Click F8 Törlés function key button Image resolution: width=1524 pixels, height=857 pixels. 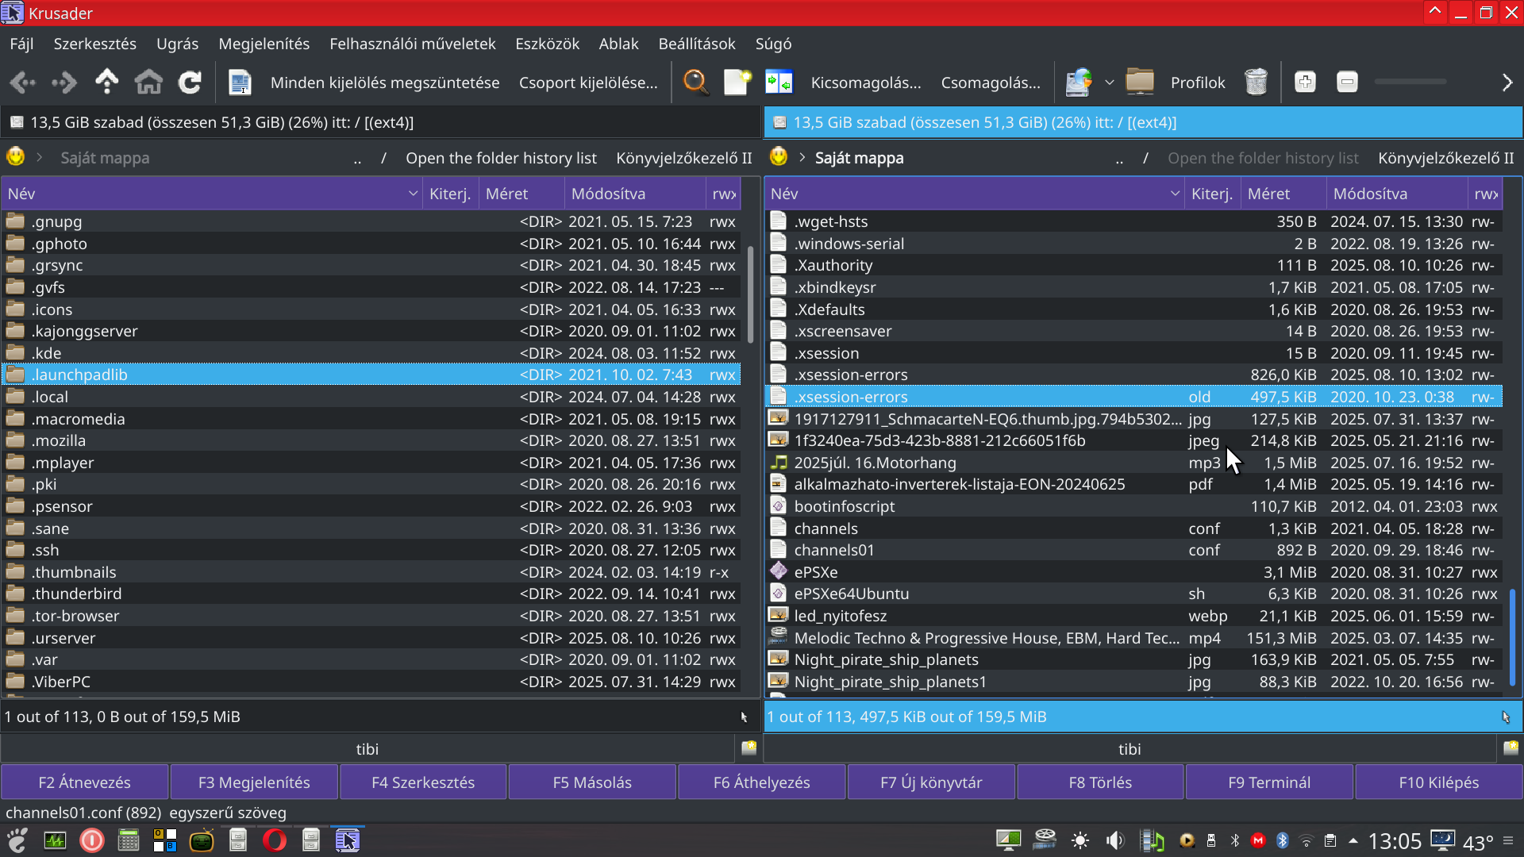(x=1100, y=782)
